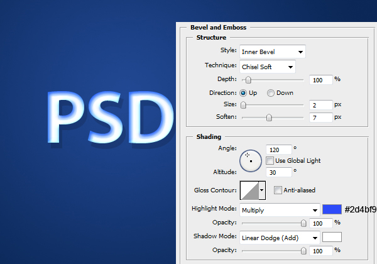Click the Shadow Mode opacity value field
Image resolution: width=377 pixels, height=264 pixels.
(320, 251)
